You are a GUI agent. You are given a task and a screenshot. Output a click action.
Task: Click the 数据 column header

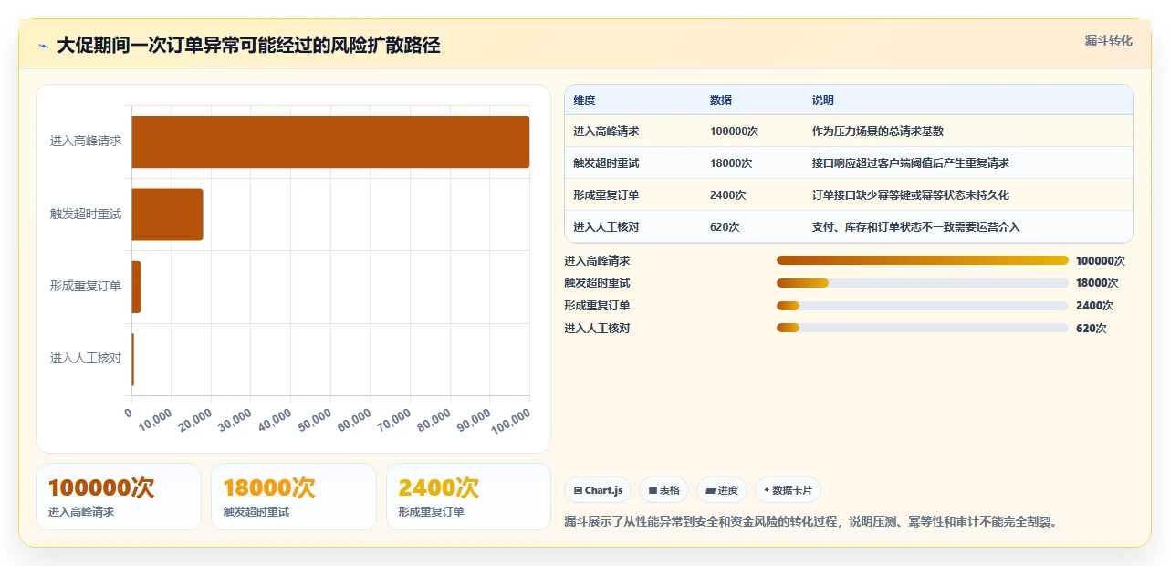[x=721, y=100]
